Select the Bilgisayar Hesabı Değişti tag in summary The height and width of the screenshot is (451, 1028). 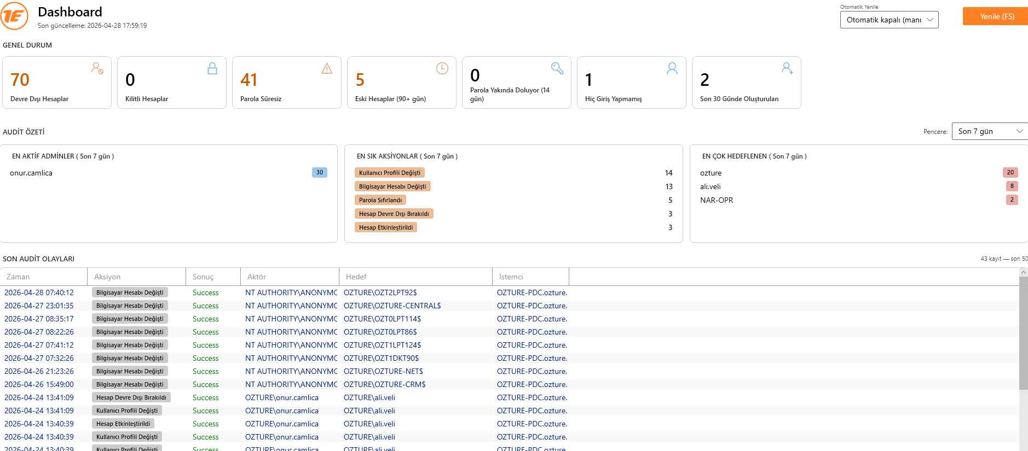[x=392, y=186]
